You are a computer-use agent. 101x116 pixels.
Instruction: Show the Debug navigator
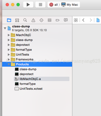[49, 20]
